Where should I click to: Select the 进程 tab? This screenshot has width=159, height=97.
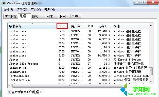pos(24,16)
